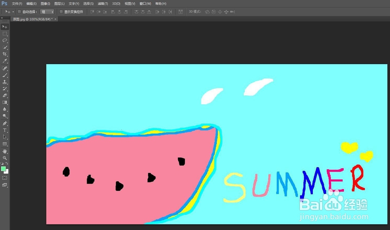The width and height of the screenshot is (390, 230).
Task: Click 3D slide mode icon
Action: click(x=226, y=12)
